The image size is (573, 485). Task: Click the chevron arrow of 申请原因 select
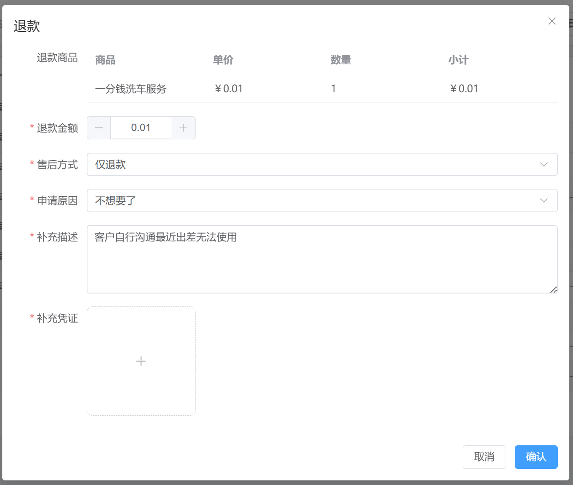coord(544,201)
